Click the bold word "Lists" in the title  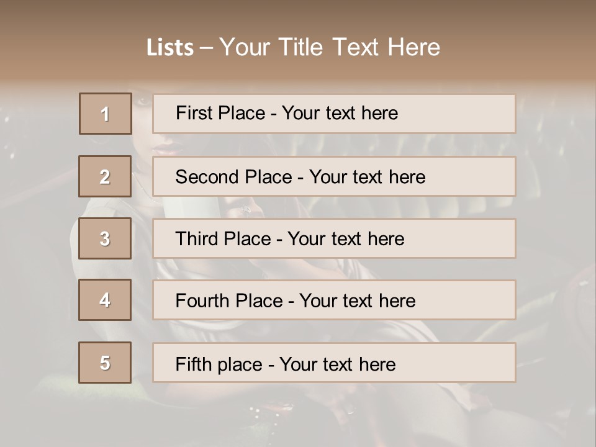click(x=169, y=47)
